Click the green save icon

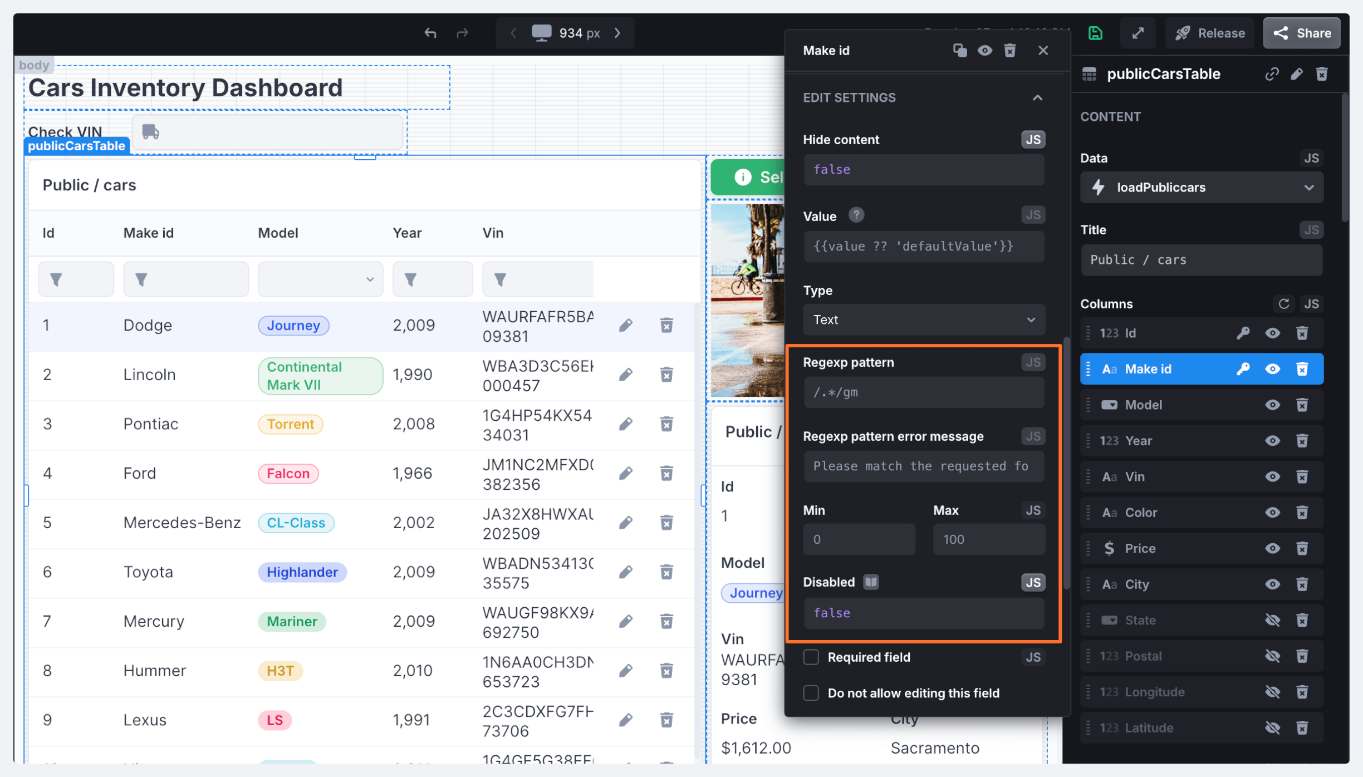[x=1095, y=33]
